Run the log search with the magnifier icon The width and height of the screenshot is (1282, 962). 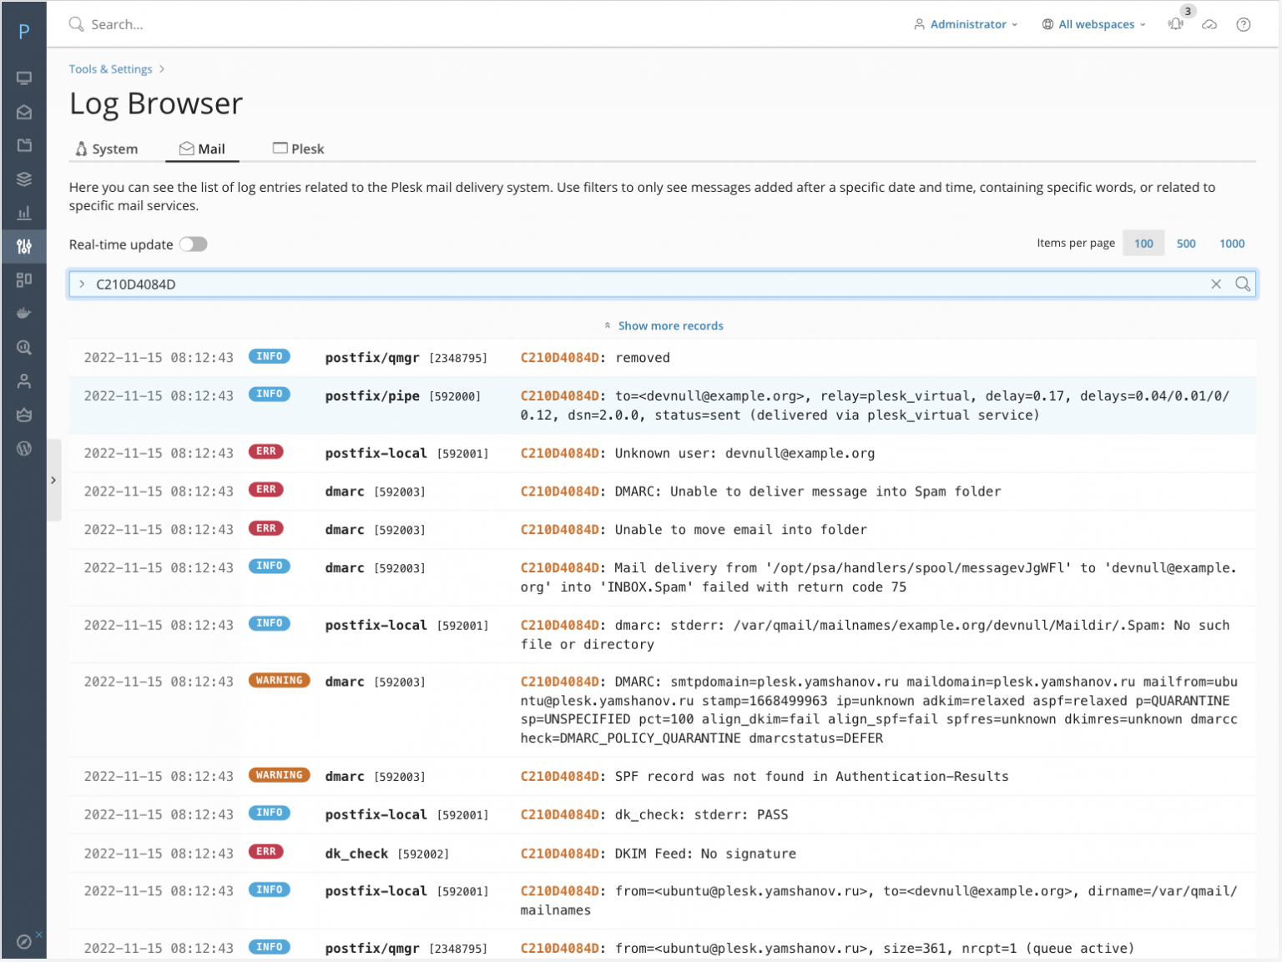(x=1243, y=284)
